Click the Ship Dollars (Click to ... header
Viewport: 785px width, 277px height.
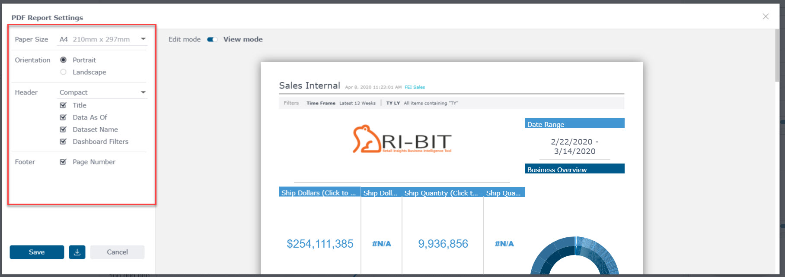point(319,192)
